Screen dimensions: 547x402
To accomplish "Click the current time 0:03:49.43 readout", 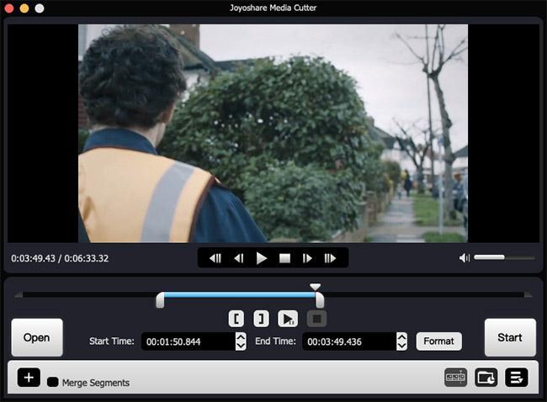I will point(33,258).
